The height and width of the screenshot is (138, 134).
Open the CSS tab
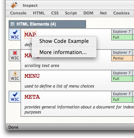click(55, 13)
